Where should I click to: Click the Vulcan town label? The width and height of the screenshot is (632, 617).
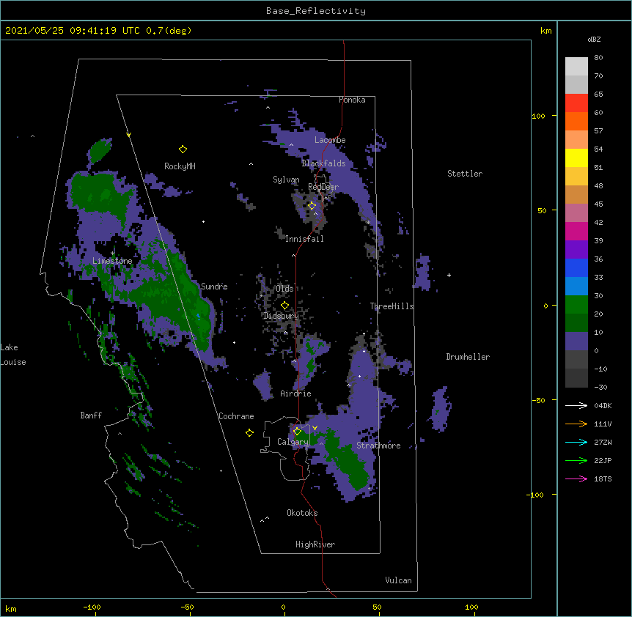[398, 580]
